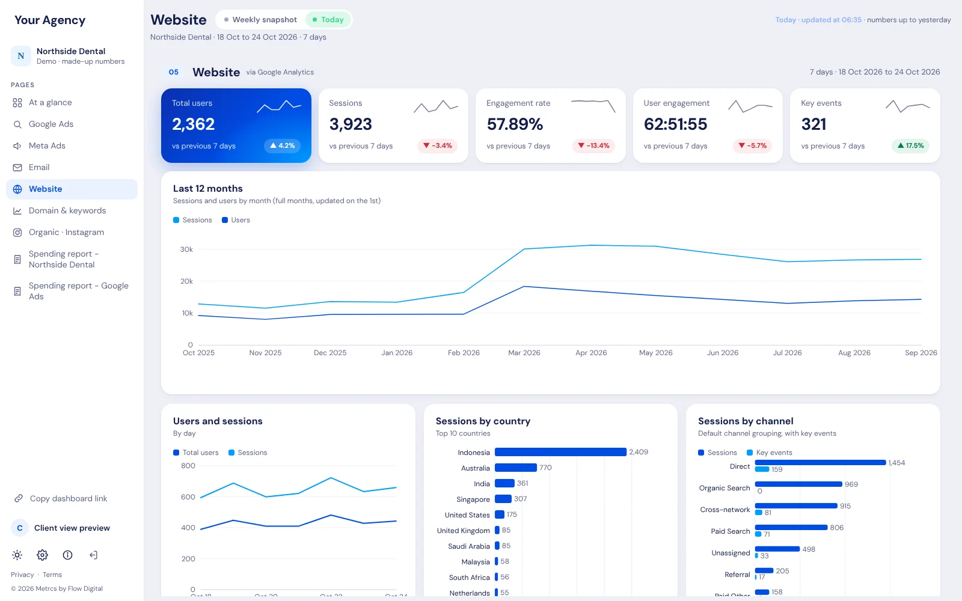Select the Engagement rate metric card
The width and height of the screenshot is (962, 601).
click(551, 126)
